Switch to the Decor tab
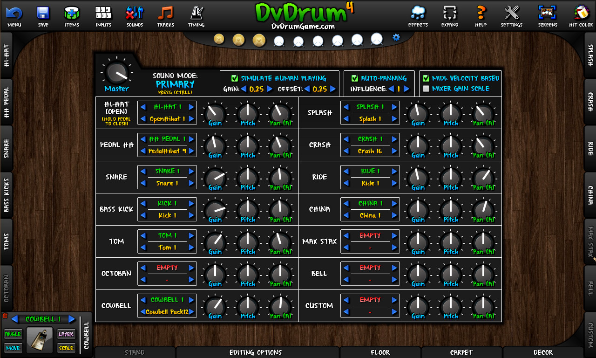Viewport: 596px width, 358px height. pos(543,352)
